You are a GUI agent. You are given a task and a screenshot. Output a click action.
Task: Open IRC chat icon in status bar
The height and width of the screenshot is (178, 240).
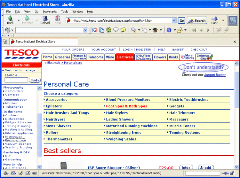pos(35,173)
